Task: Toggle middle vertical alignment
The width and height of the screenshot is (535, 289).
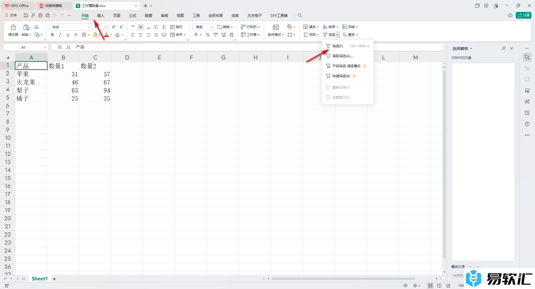Action: click(x=140, y=27)
